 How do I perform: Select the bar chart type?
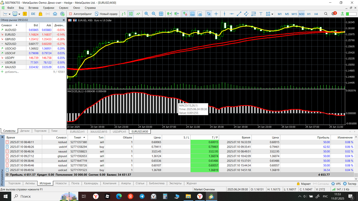coord(124,14)
